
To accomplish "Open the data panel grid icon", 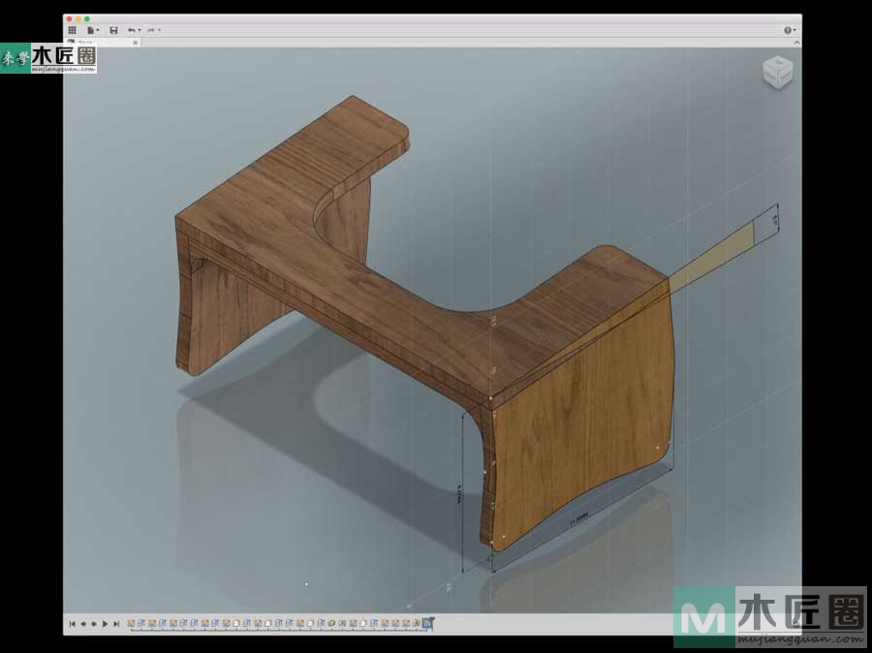I will [72, 30].
